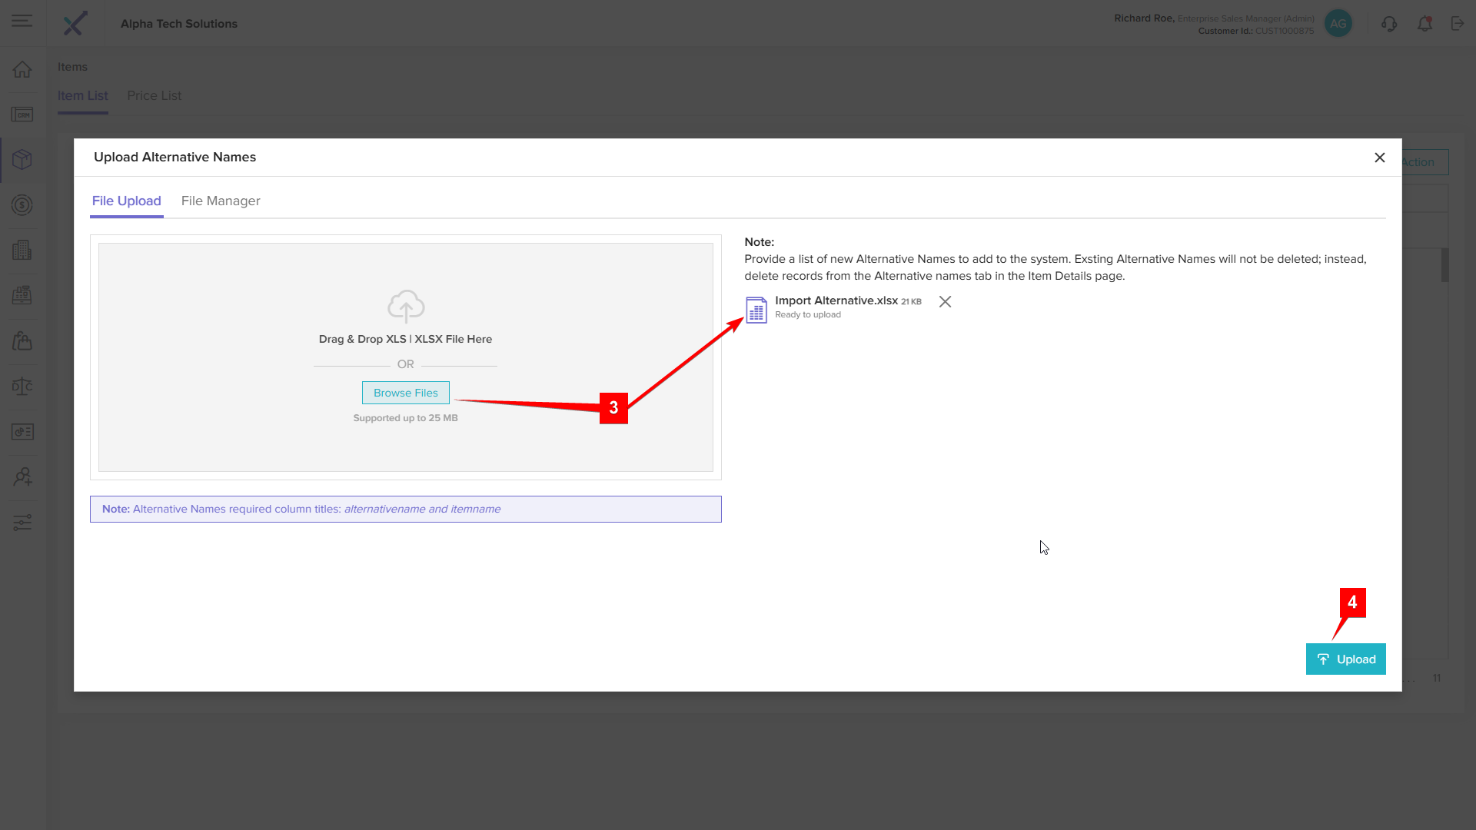
Task: Switch to File Manager tab
Action: coord(221,201)
